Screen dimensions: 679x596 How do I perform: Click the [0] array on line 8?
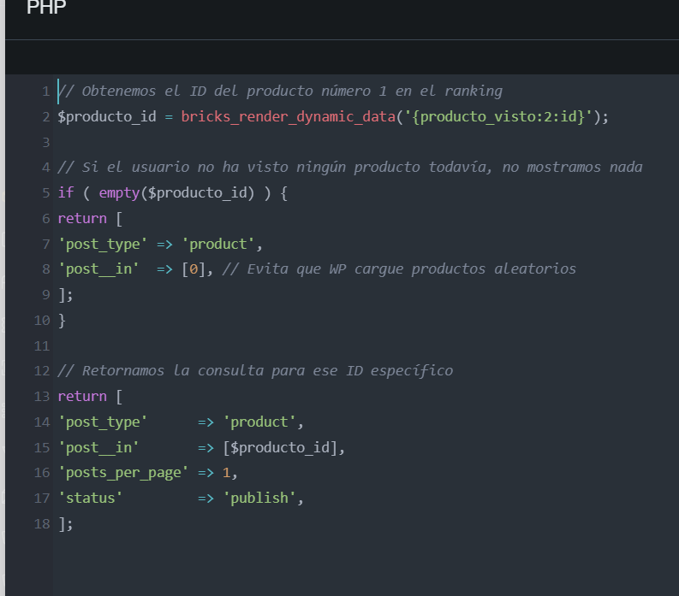coord(194,269)
